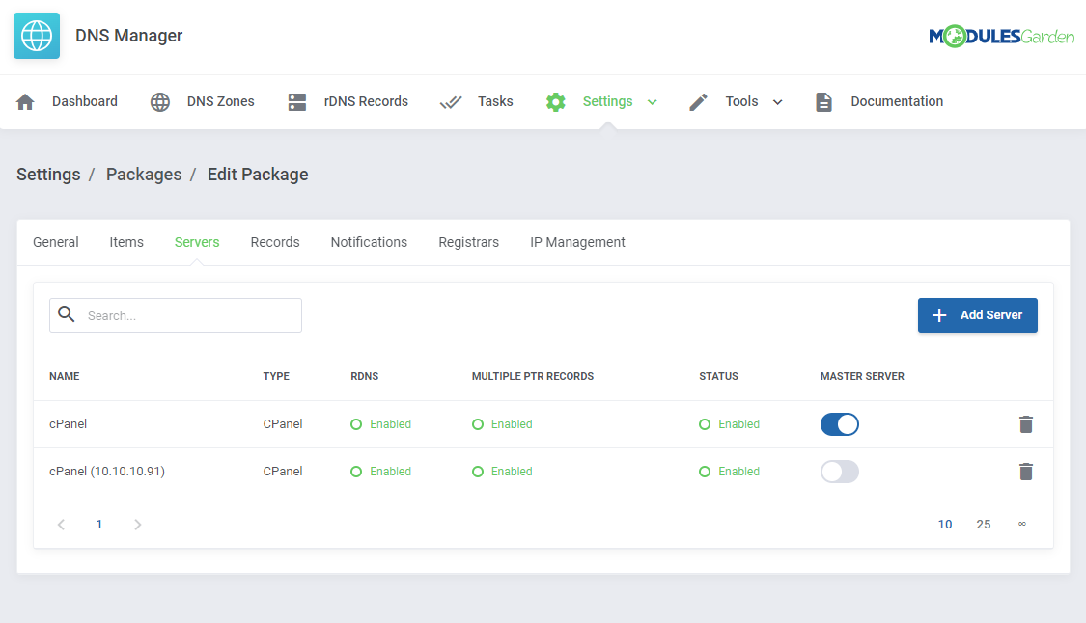The image size is (1086, 623).
Task: Click the STATUS column header
Action: (718, 376)
